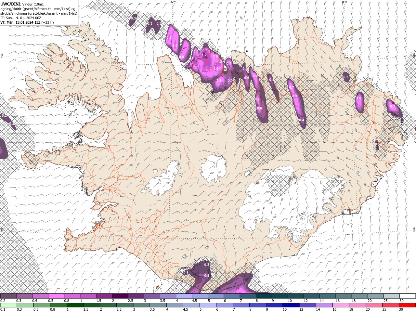Pick the darkest purple swatch labeled 2 in upper legend
The width and height of the screenshot is (416, 312).
[120, 296]
